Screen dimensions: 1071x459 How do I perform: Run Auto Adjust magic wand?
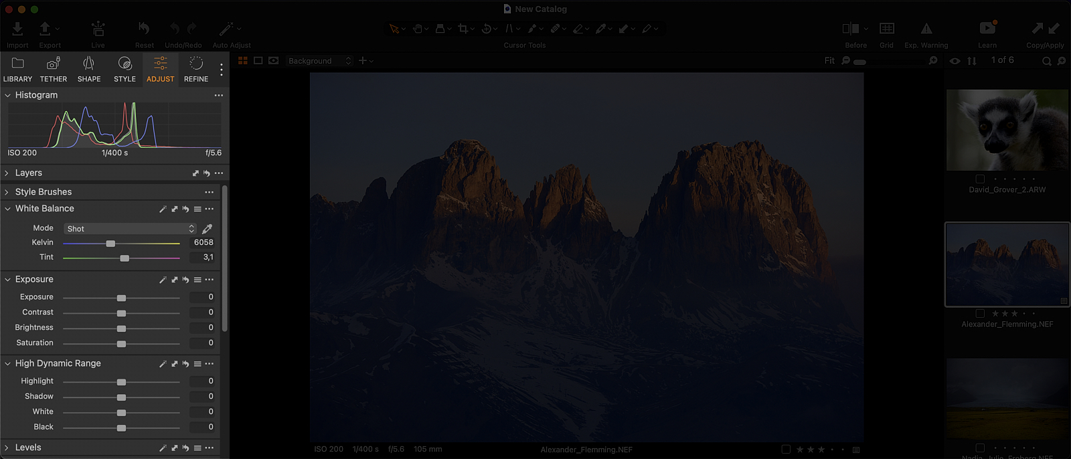click(226, 29)
